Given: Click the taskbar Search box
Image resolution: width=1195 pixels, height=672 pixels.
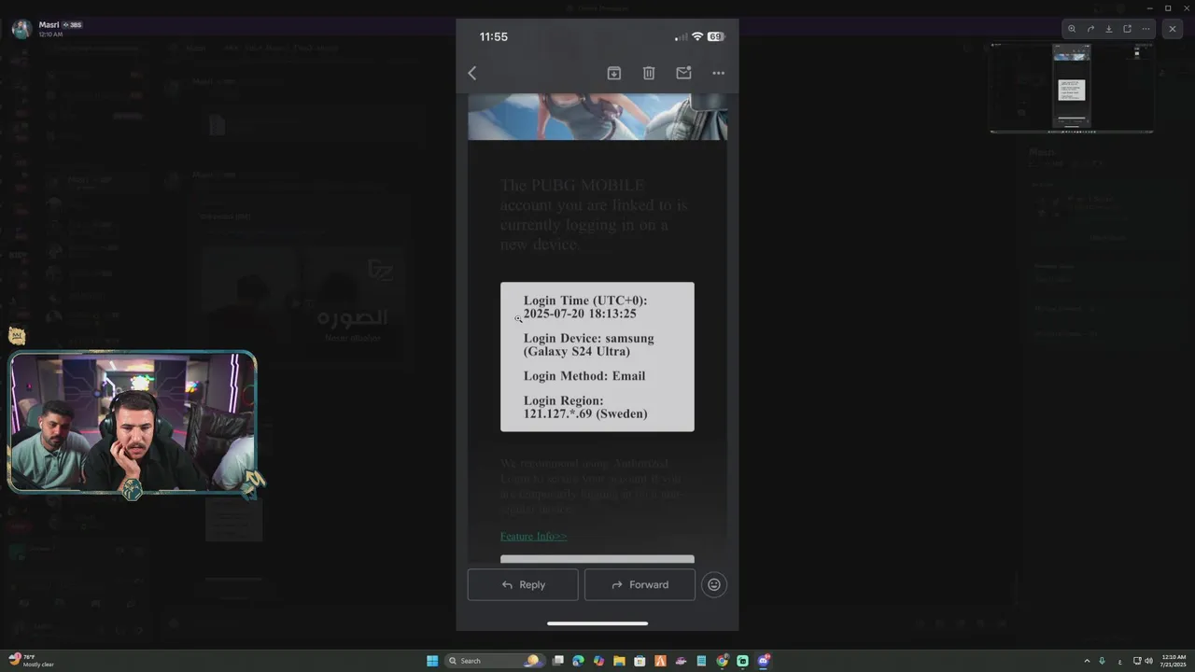Looking at the screenshot, I should click(x=495, y=661).
